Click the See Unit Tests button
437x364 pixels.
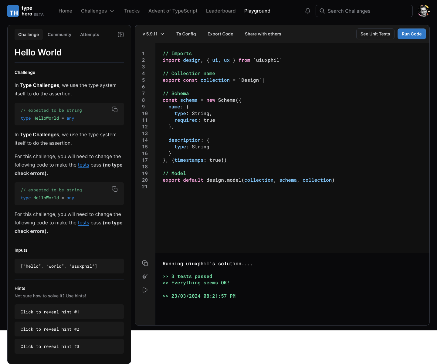375,34
